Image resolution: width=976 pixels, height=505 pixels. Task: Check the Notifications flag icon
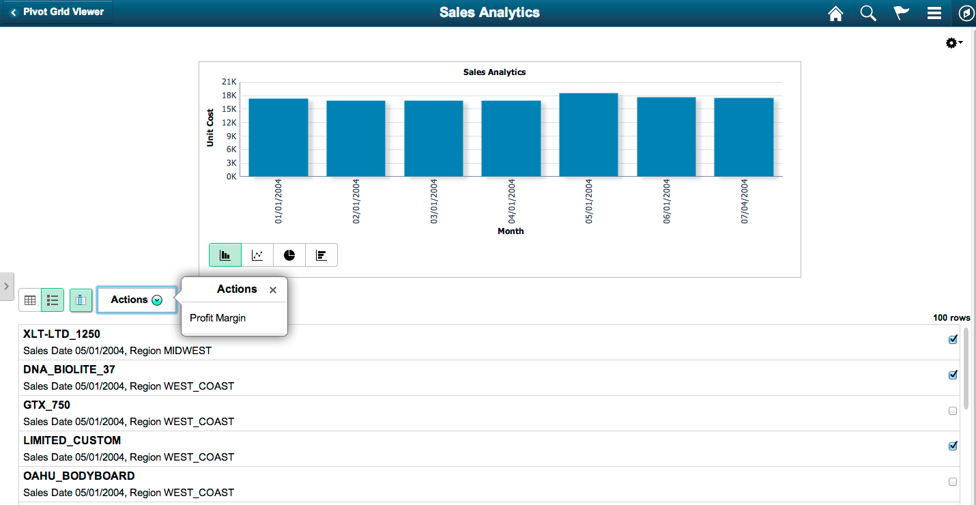[x=900, y=13]
